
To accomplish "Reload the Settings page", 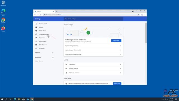I will pos(41,15).
